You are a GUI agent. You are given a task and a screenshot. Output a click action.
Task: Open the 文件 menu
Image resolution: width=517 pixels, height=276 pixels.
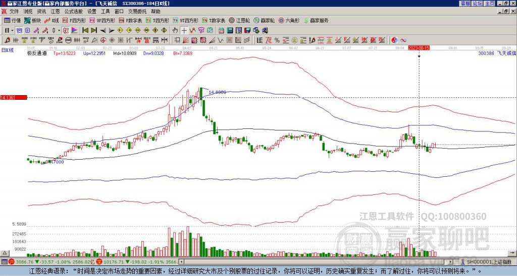coord(14,12)
